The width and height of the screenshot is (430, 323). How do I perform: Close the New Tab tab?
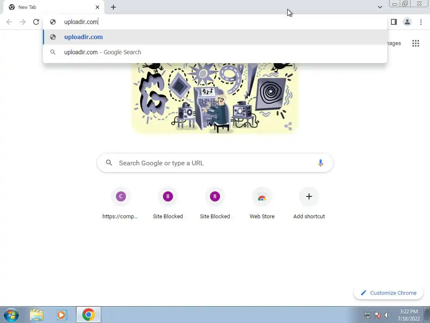coord(97,7)
